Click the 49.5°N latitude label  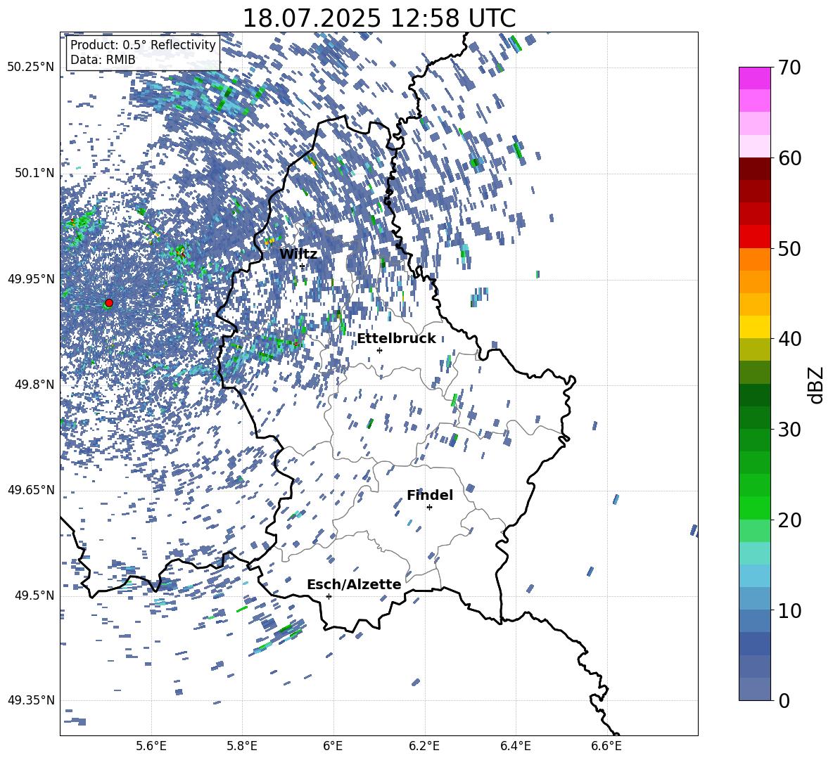coord(34,595)
